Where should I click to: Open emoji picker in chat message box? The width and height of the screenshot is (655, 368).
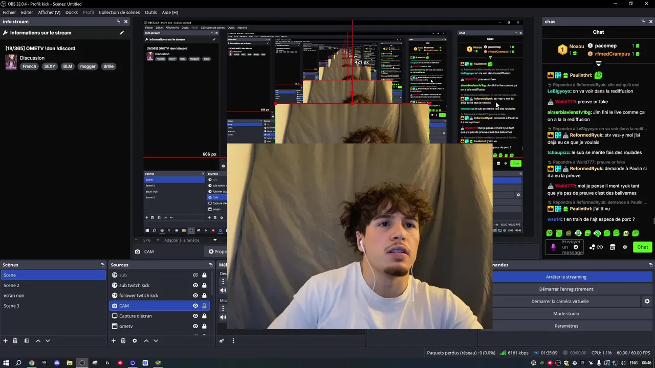[x=576, y=247]
